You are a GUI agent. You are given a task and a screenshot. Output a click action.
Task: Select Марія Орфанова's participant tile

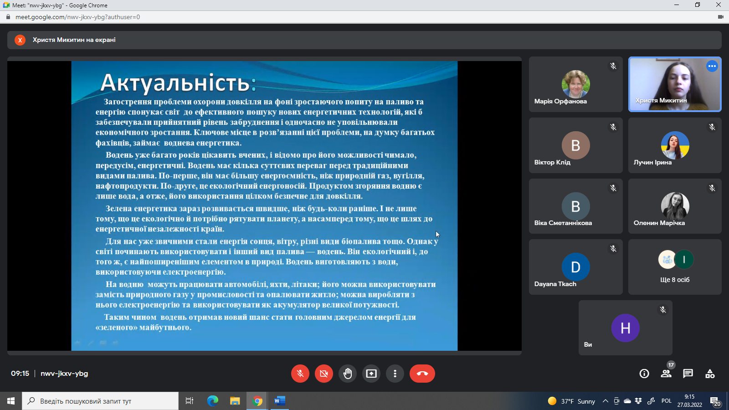coord(575,84)
